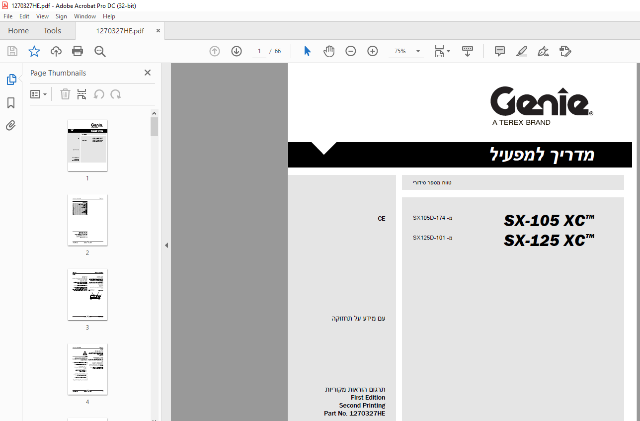640x421 pixels.
Task: Go to previous page arrow
Action: 215,51
